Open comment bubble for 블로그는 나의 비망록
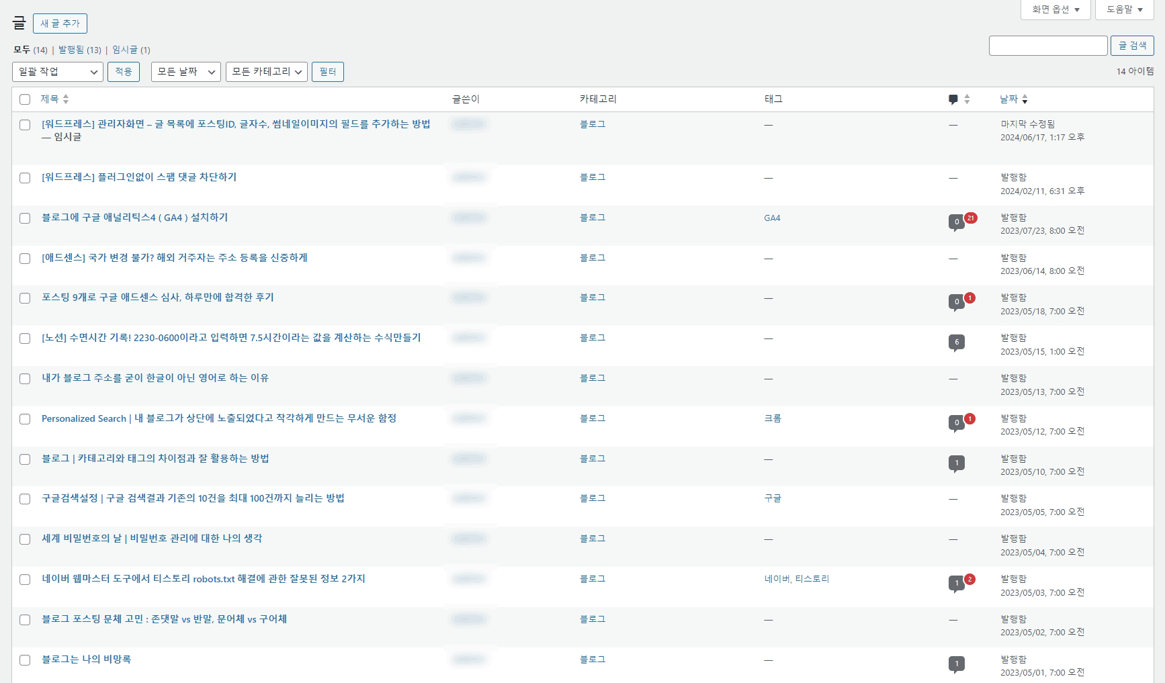1165x683 pixels. pyautogui.click(x=957, y=664)
